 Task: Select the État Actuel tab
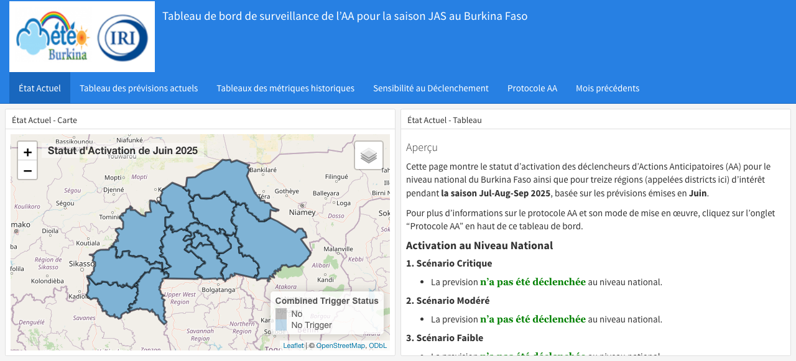pos(39,88)
